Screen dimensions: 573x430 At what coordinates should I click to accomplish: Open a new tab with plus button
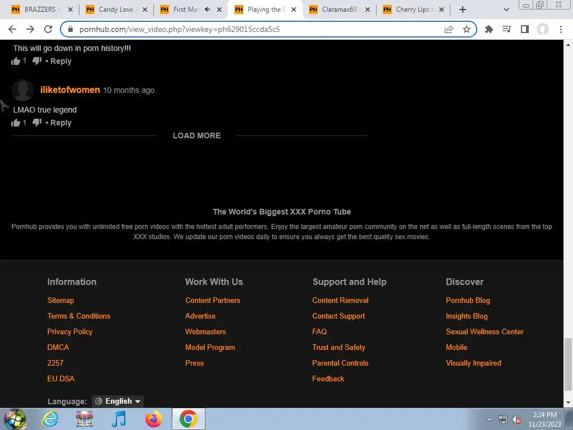pyautogui.click(x=463, y=10)
